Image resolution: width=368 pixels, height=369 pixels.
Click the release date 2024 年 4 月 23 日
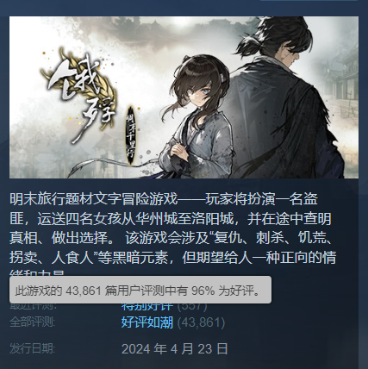coord(175,349)
